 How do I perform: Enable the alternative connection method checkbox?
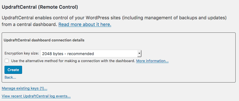pos(6,61)
